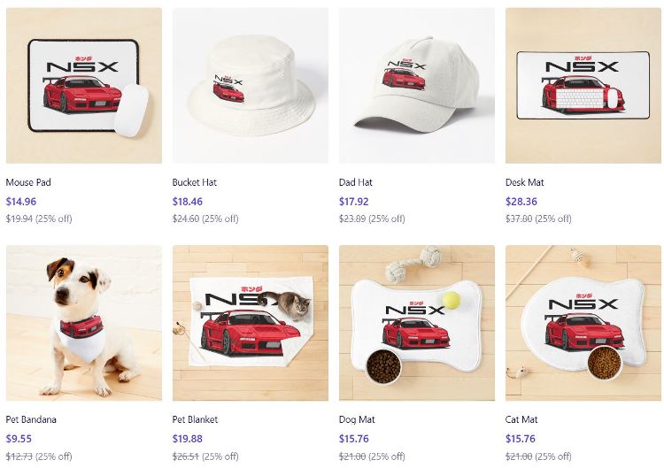This screenshot has height=468, width=664.
Task: Select the $19.88 Pet Blanket price
Action: pos(188,439)
